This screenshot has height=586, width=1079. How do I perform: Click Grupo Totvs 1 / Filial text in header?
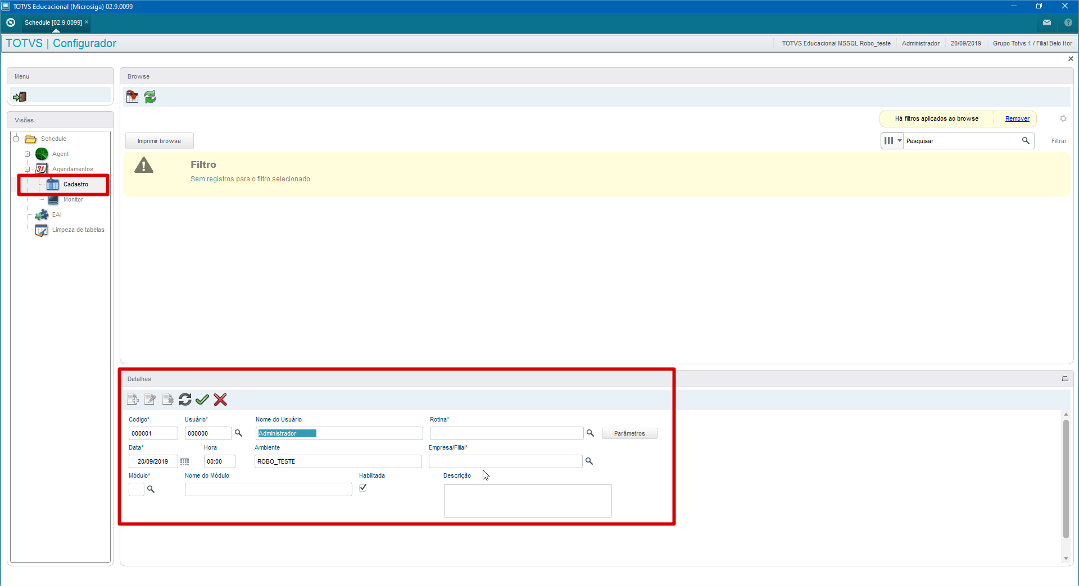pyautogui.click(x=1032, y=43)
